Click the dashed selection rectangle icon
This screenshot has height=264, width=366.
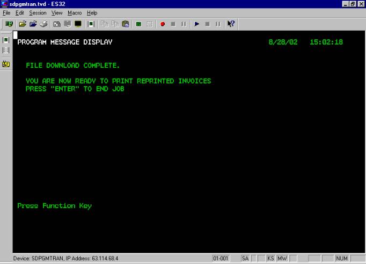point(149,24)
